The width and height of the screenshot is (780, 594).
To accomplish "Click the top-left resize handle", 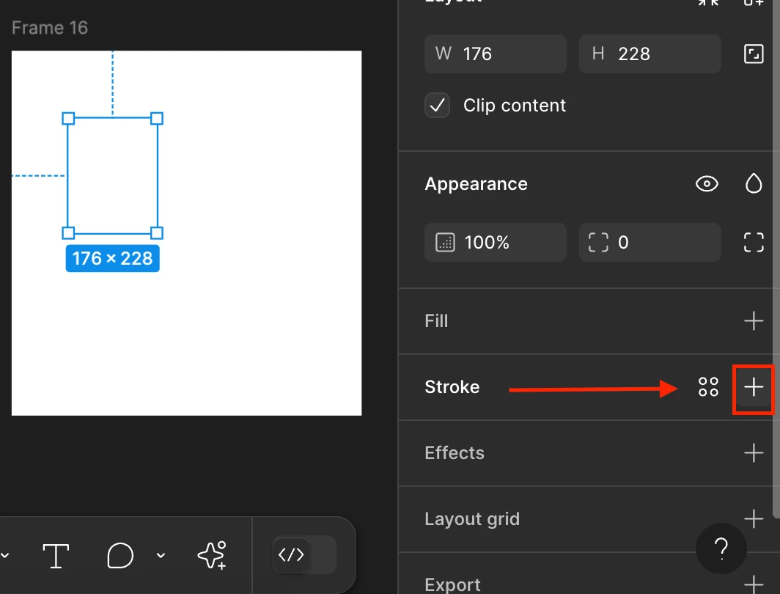I will (x=68, y=118).
